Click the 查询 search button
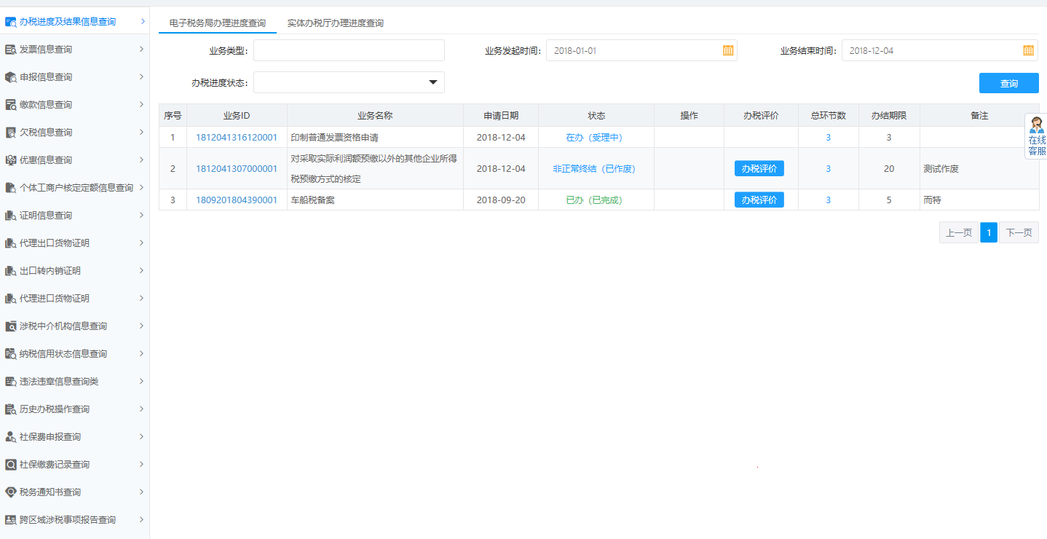This screenshot has width=1047, height=539. [x=1008, y=83]
